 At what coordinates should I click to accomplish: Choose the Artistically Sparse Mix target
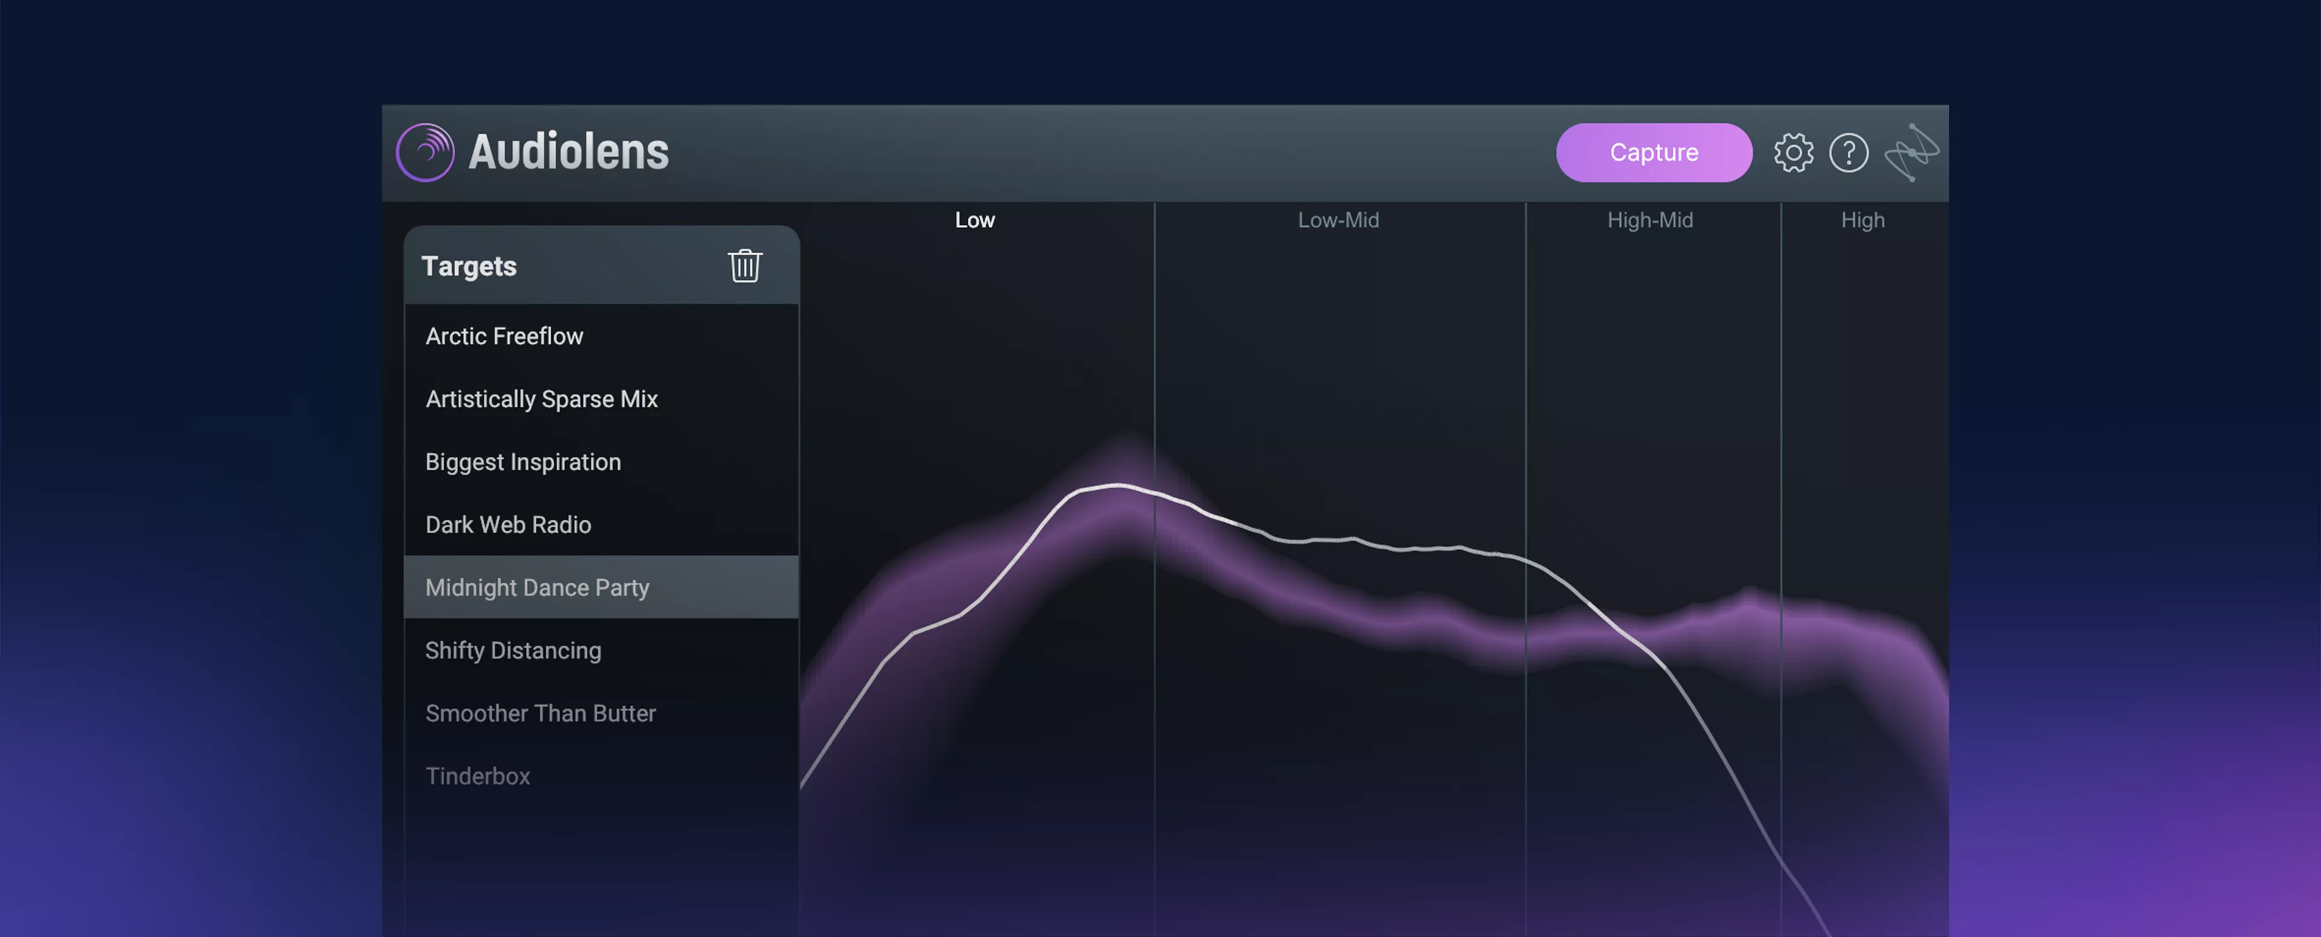(542, 399)
